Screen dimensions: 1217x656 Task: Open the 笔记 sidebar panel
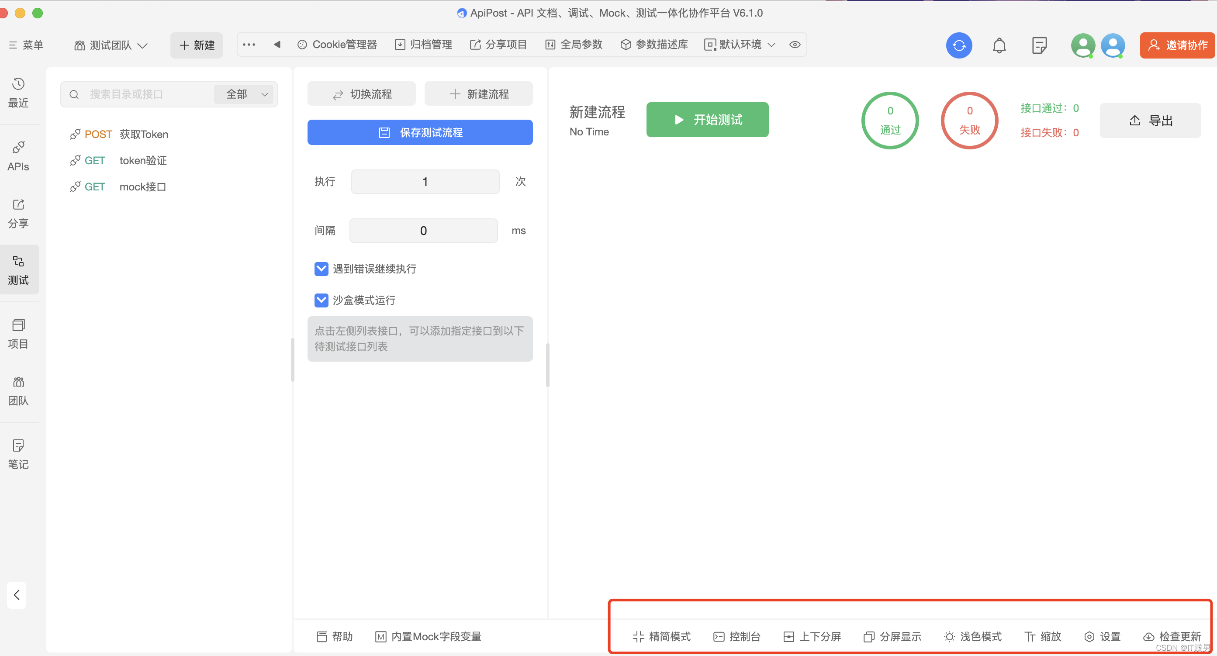tap(18, 453)
